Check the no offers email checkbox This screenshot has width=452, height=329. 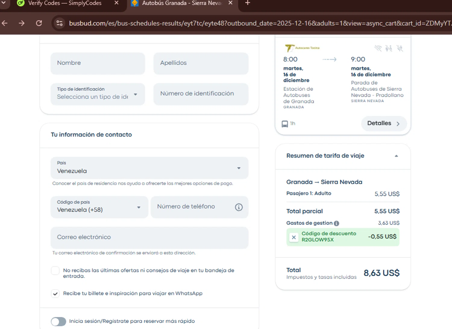55,271
